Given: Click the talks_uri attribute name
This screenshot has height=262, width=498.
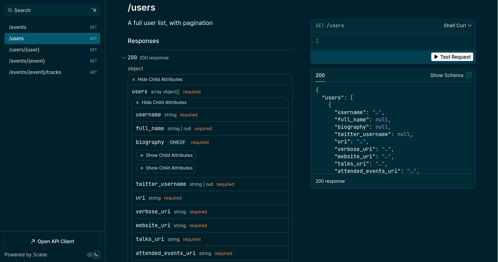Looking at the screenshot, I should click(150, 239).
